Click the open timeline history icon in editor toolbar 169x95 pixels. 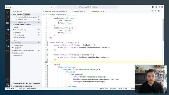(x=152, y=11)
